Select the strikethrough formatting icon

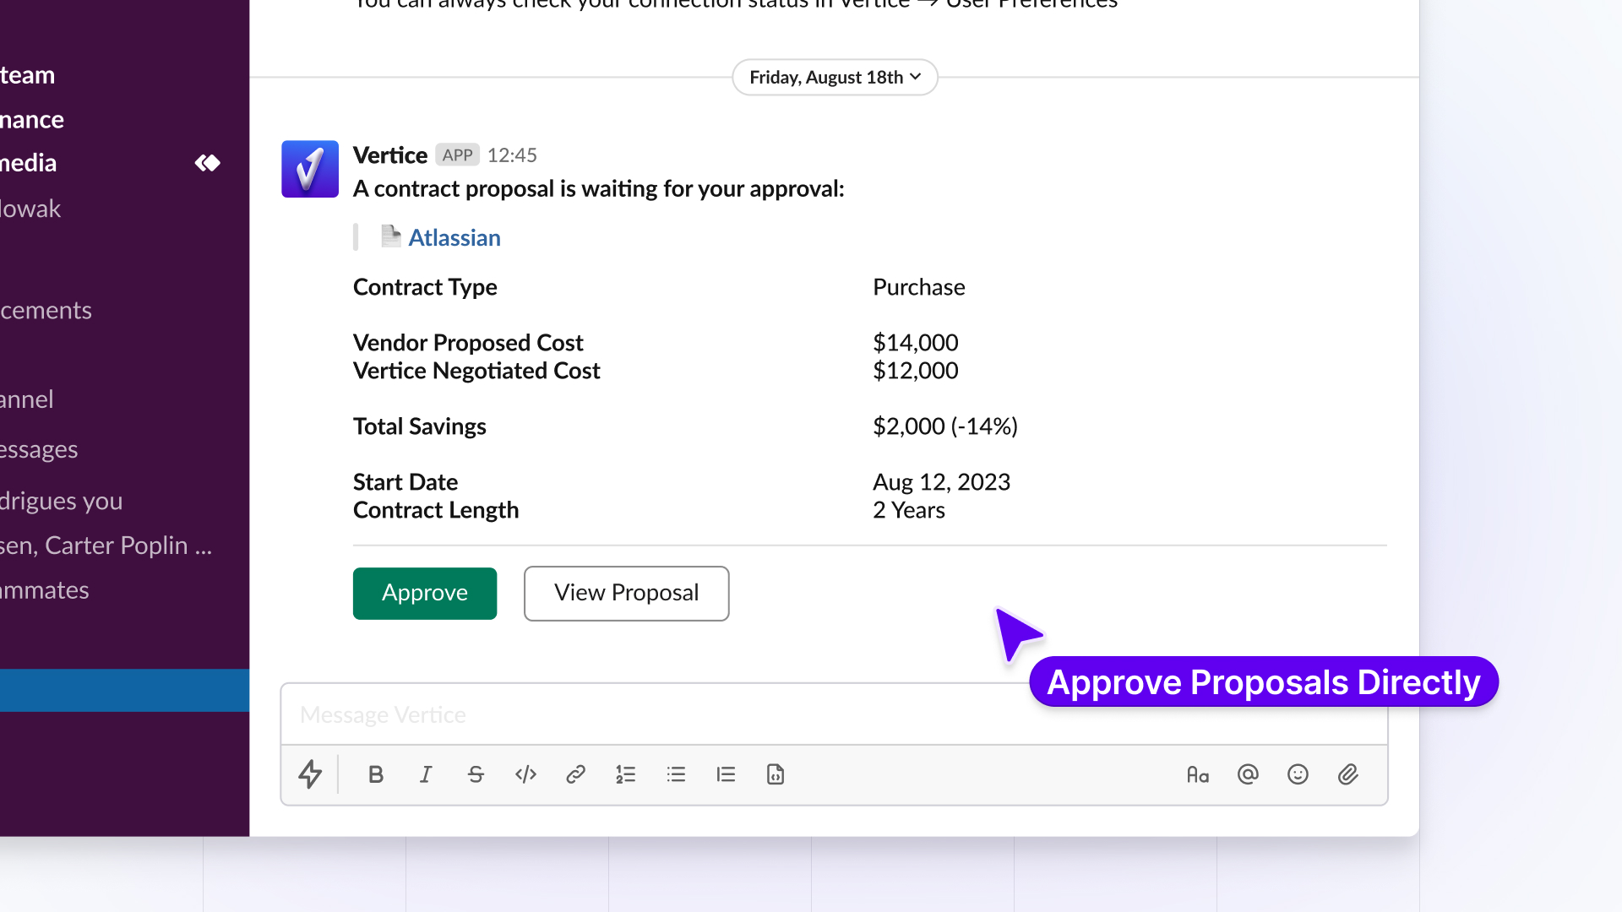tap(476, 774)
